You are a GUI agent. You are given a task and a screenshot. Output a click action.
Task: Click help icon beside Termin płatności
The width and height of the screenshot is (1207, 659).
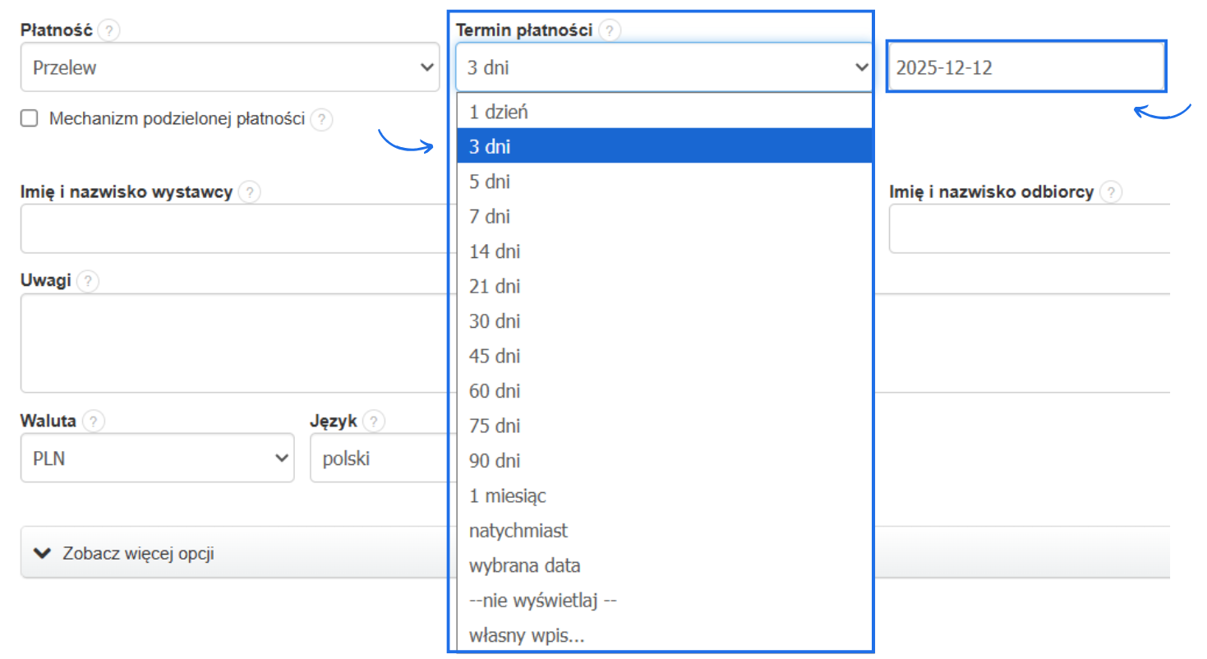click(x=609, y=31)
